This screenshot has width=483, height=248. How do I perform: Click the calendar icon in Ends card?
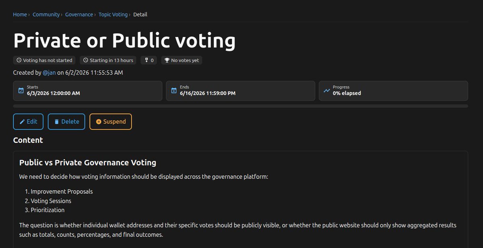[174, 91]
